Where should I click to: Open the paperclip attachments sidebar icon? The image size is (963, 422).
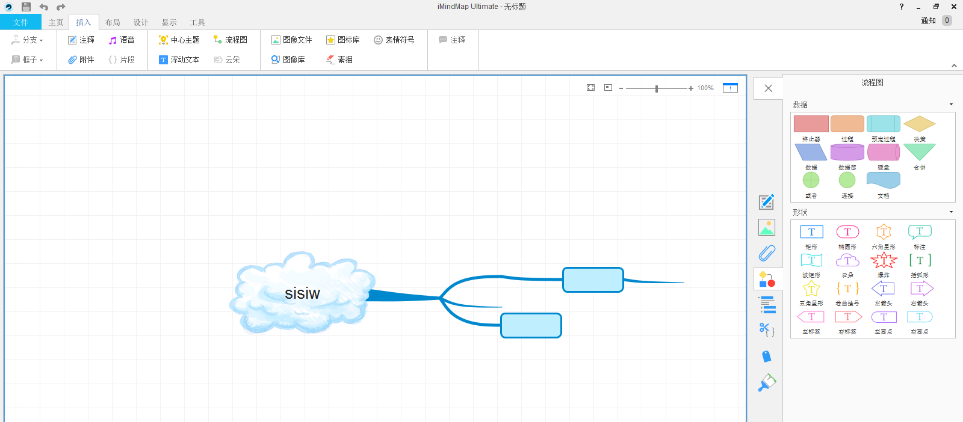tap(767, 253)
